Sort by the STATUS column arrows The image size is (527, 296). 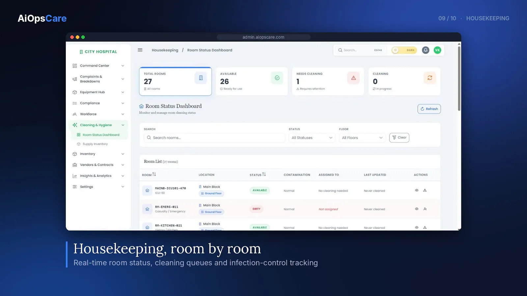click(x=264, y=174)
